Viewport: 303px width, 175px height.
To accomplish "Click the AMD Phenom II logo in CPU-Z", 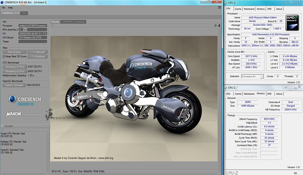I will click(x=292, y=23).
